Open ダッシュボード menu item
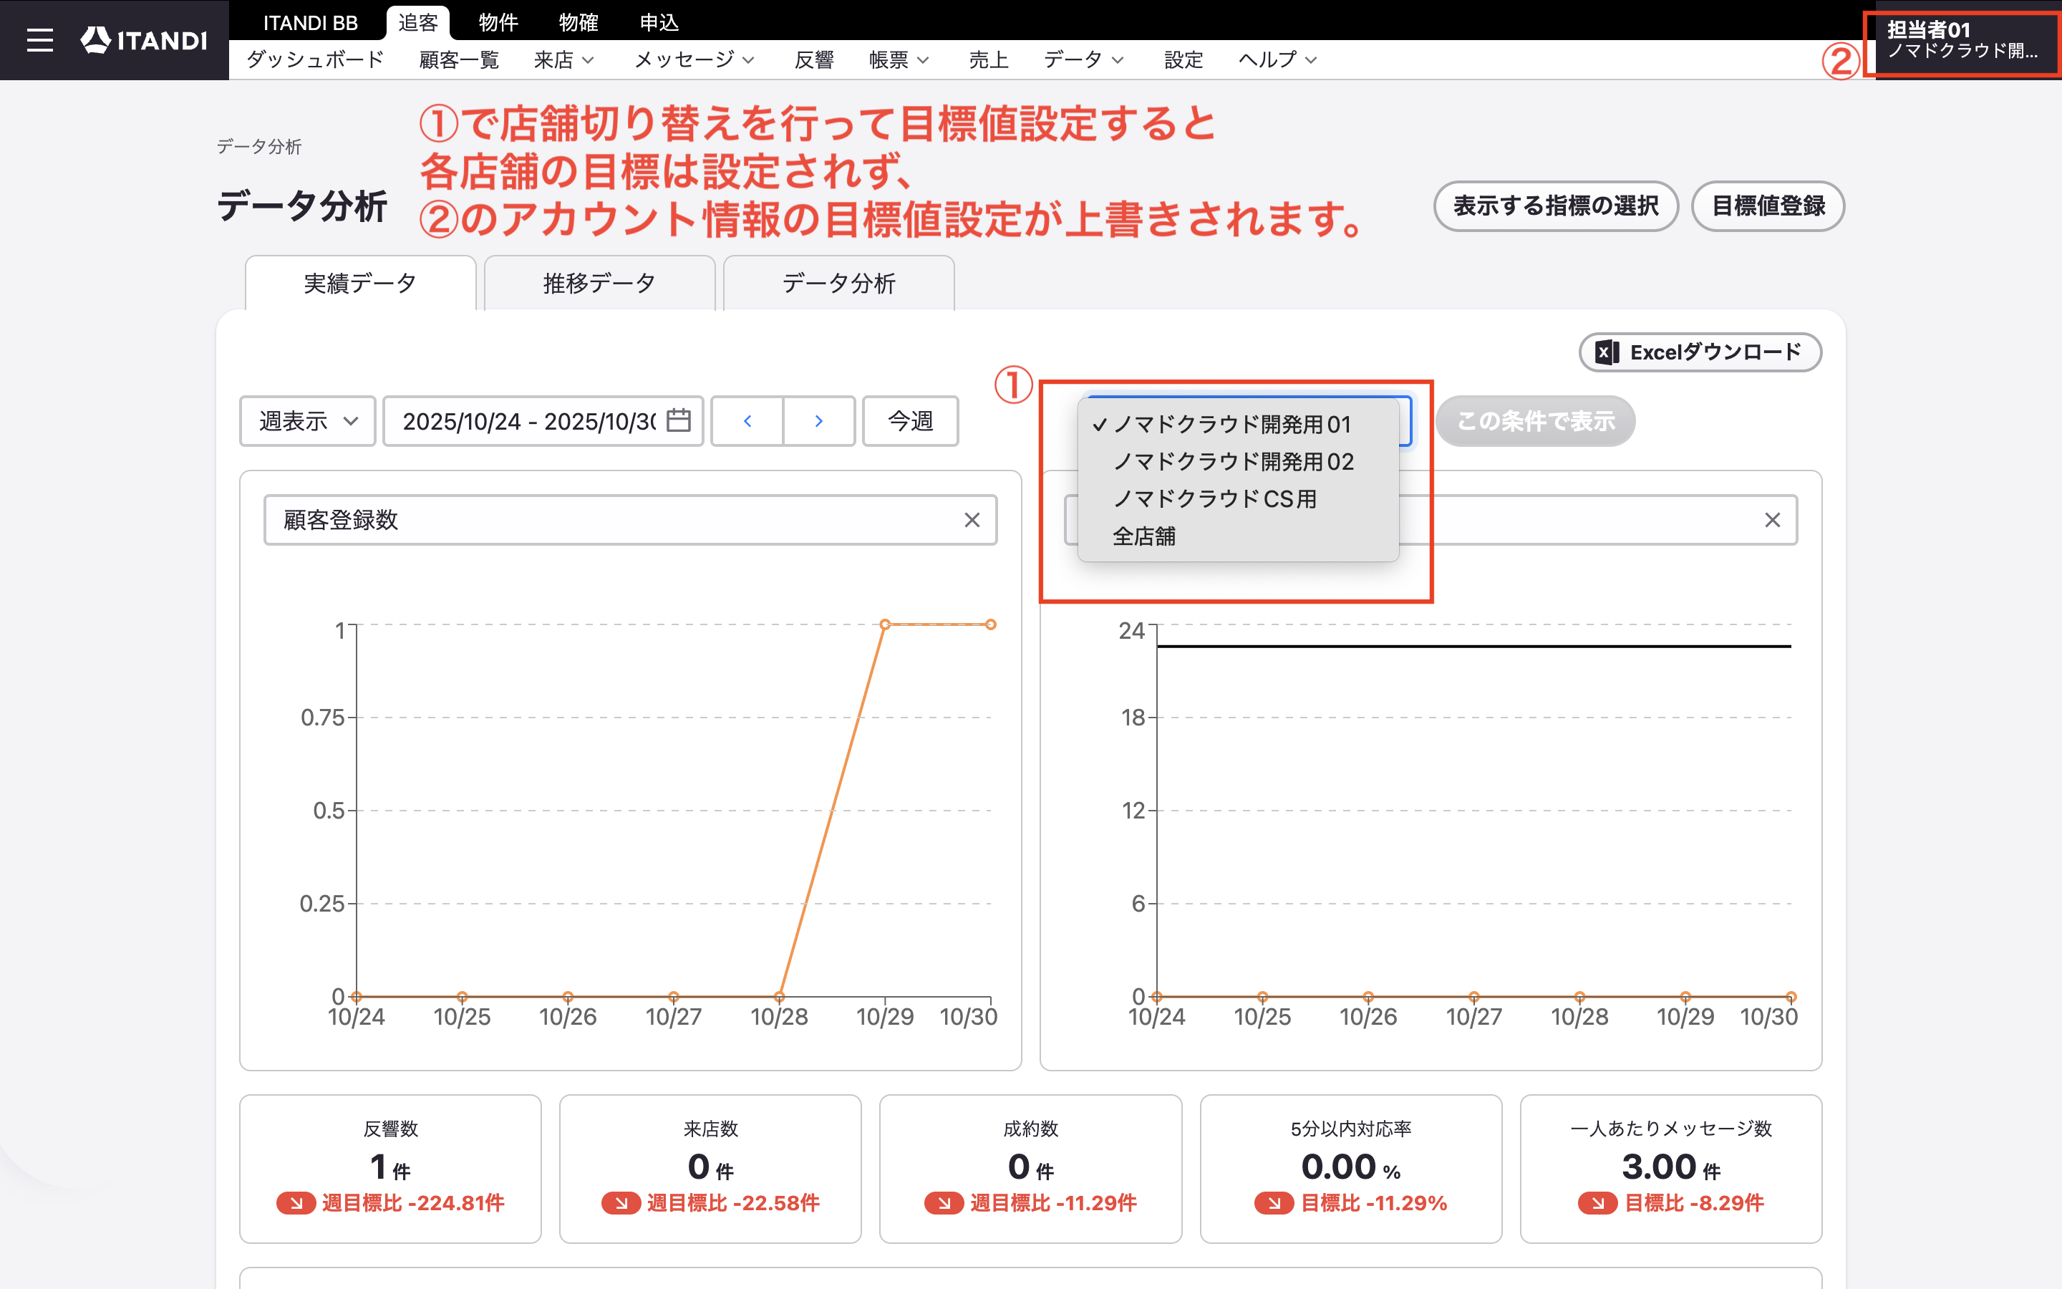Image resolution: width=2062 pixels, height=1289 pixels. [x=315, y=59]
